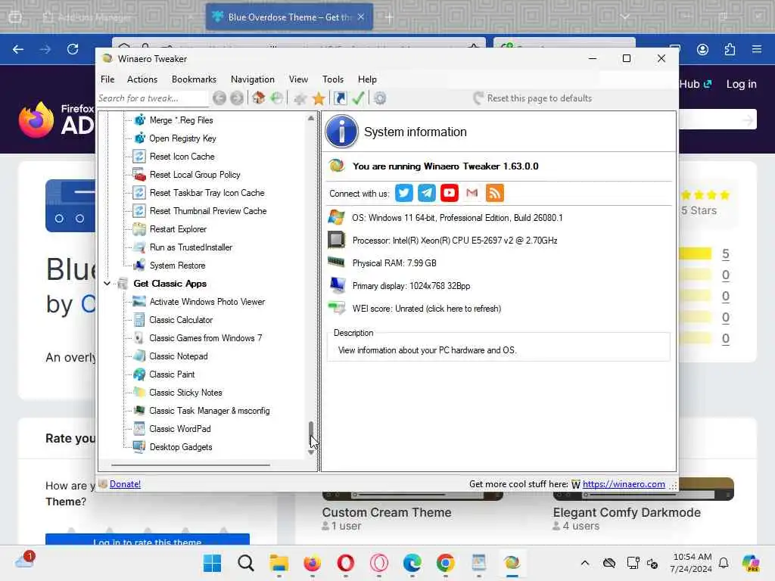The image size is (775, 581).
Task: Click Log in on Firefox add-ons page
Action: (x=742, y=84)
